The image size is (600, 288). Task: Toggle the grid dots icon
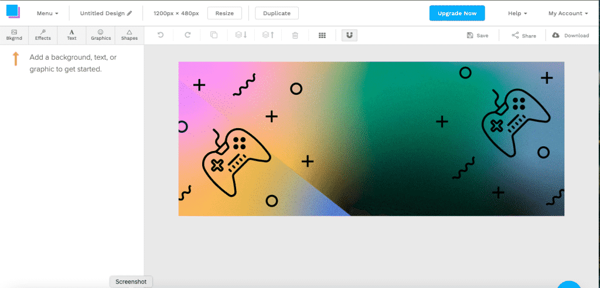click(322, 35)
